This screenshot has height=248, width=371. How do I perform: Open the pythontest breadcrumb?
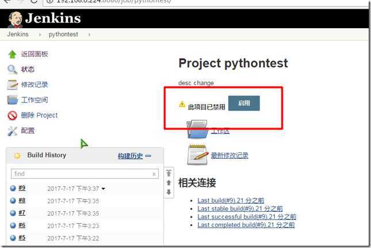63,35
